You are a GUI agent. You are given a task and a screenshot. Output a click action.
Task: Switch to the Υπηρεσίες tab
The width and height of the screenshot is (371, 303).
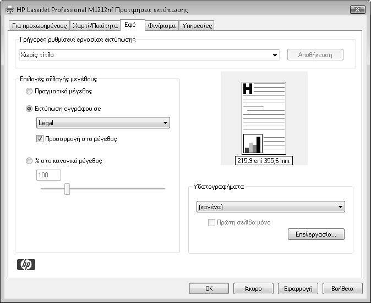(197, 25)
